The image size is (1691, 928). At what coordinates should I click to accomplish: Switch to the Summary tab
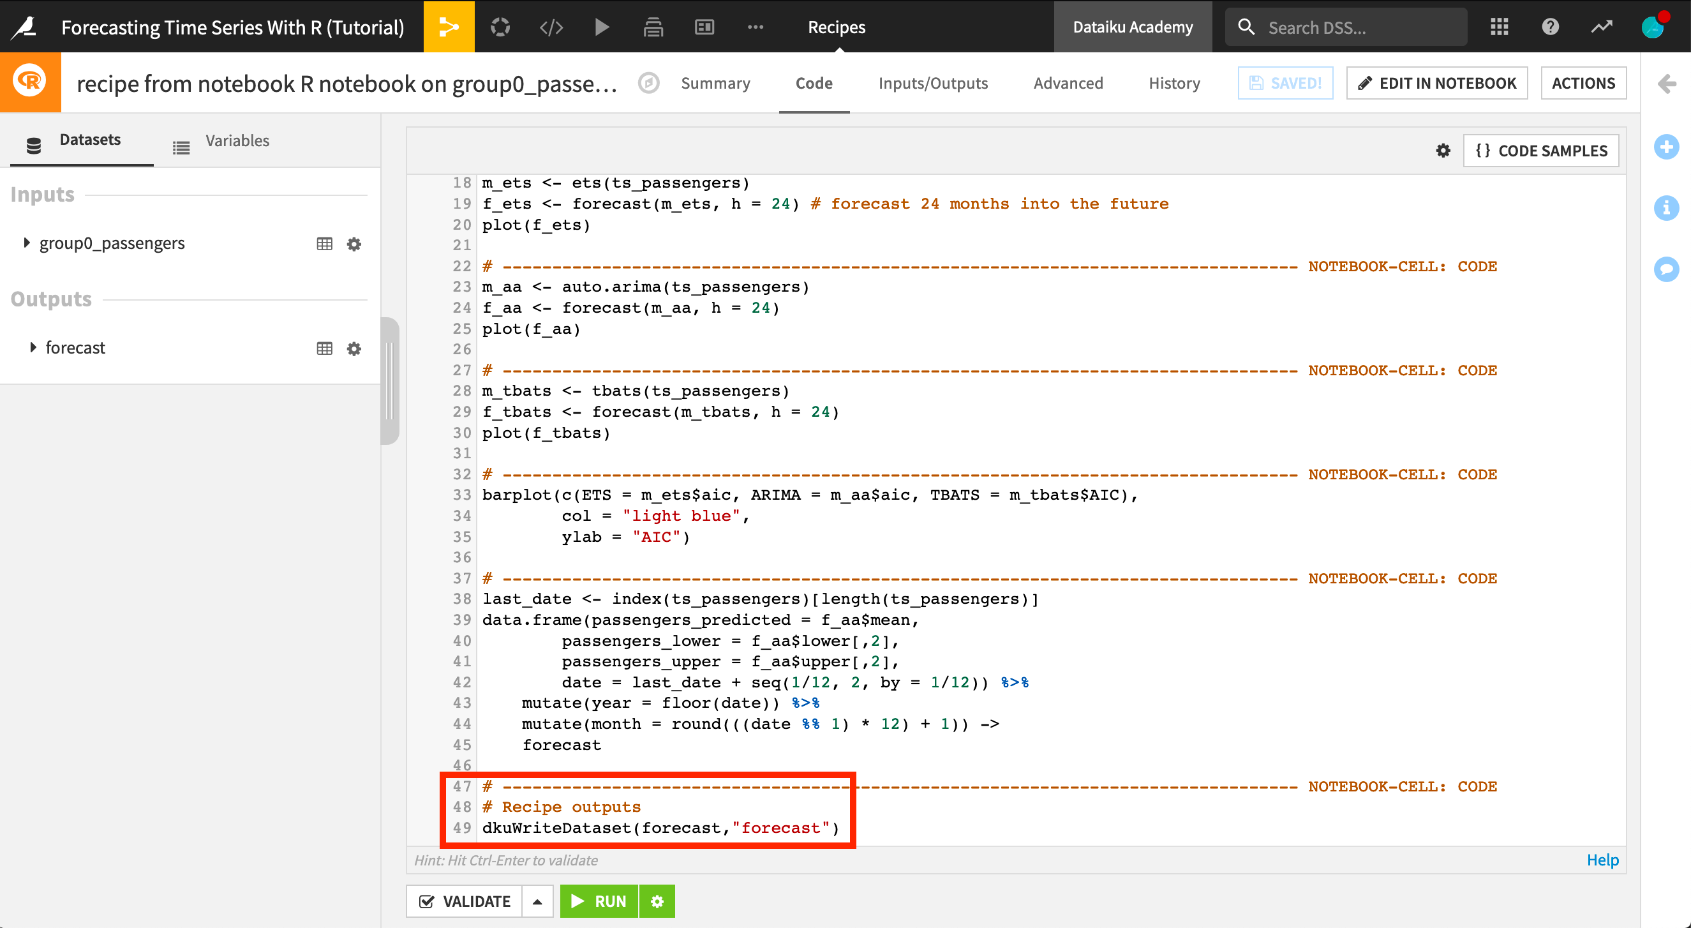click(x=715, y=83)
